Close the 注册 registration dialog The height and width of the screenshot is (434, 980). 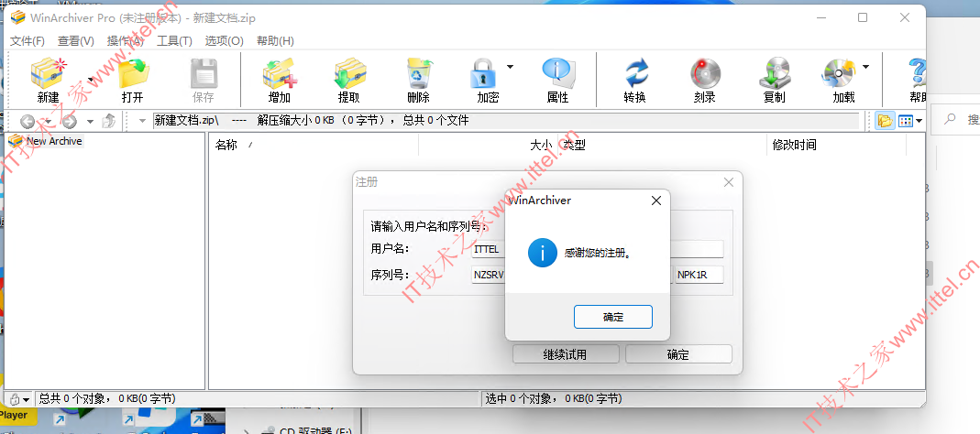(x=728, y=182)
